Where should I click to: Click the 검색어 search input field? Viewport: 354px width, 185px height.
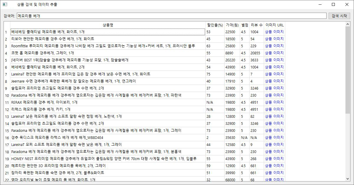click(171, 16)
